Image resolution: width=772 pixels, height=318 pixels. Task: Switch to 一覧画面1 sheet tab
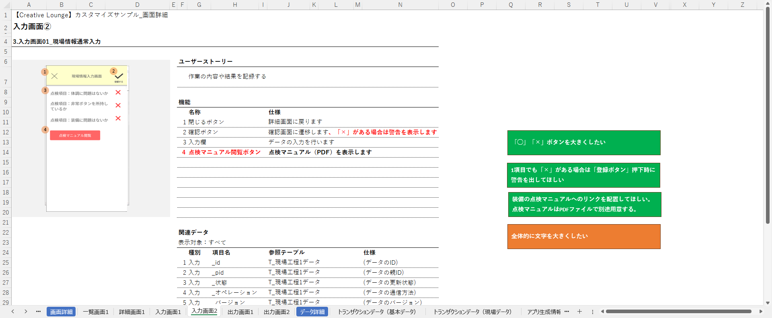tap(96, 312)
